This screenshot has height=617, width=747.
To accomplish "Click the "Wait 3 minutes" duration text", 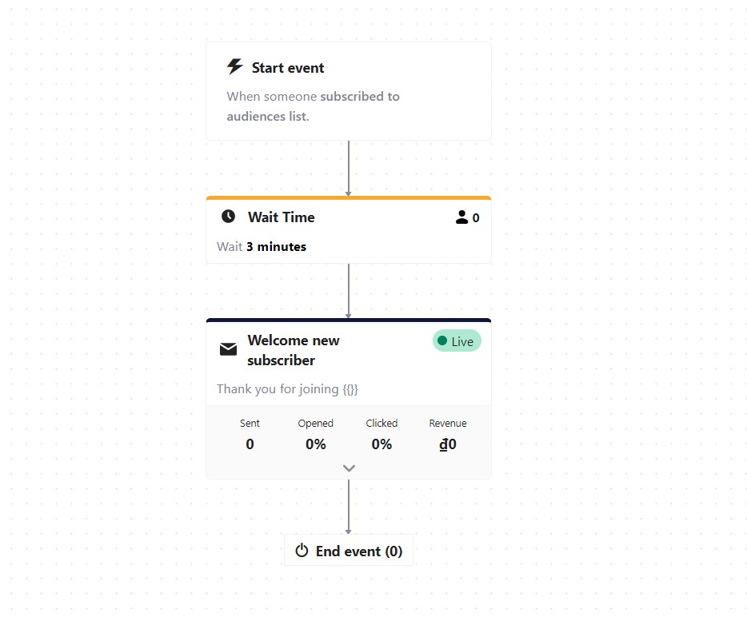I will (262, 247).
